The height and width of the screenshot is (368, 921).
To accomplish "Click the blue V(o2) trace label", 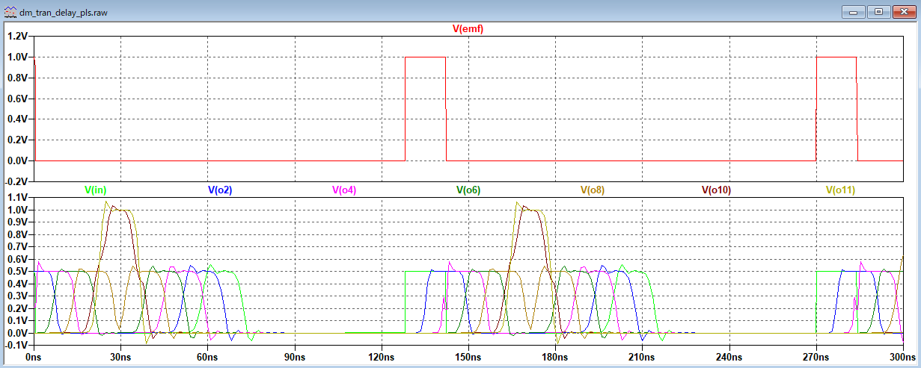I will click(x=220, y=190).
